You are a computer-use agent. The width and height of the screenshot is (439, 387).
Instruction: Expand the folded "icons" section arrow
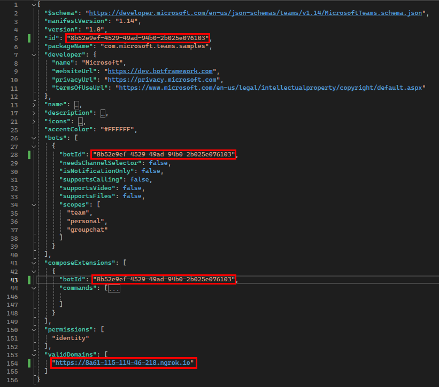34,122
